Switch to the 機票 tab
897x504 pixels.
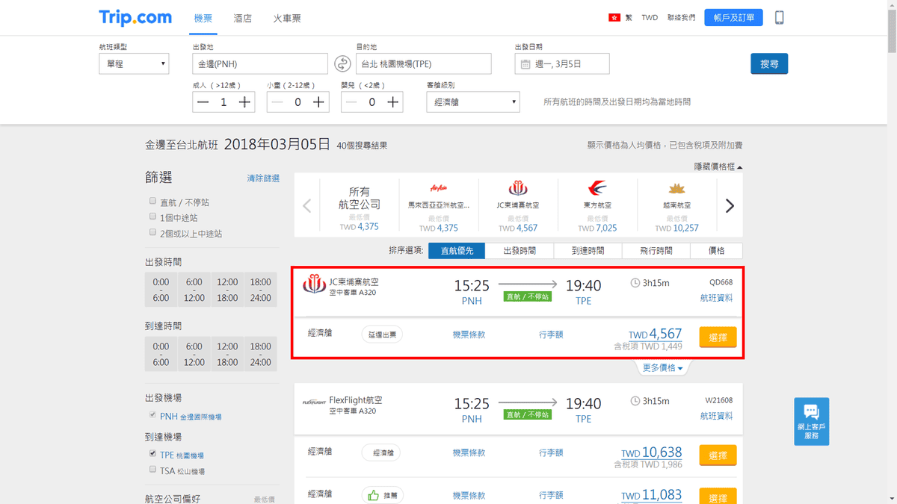(203, 18)
